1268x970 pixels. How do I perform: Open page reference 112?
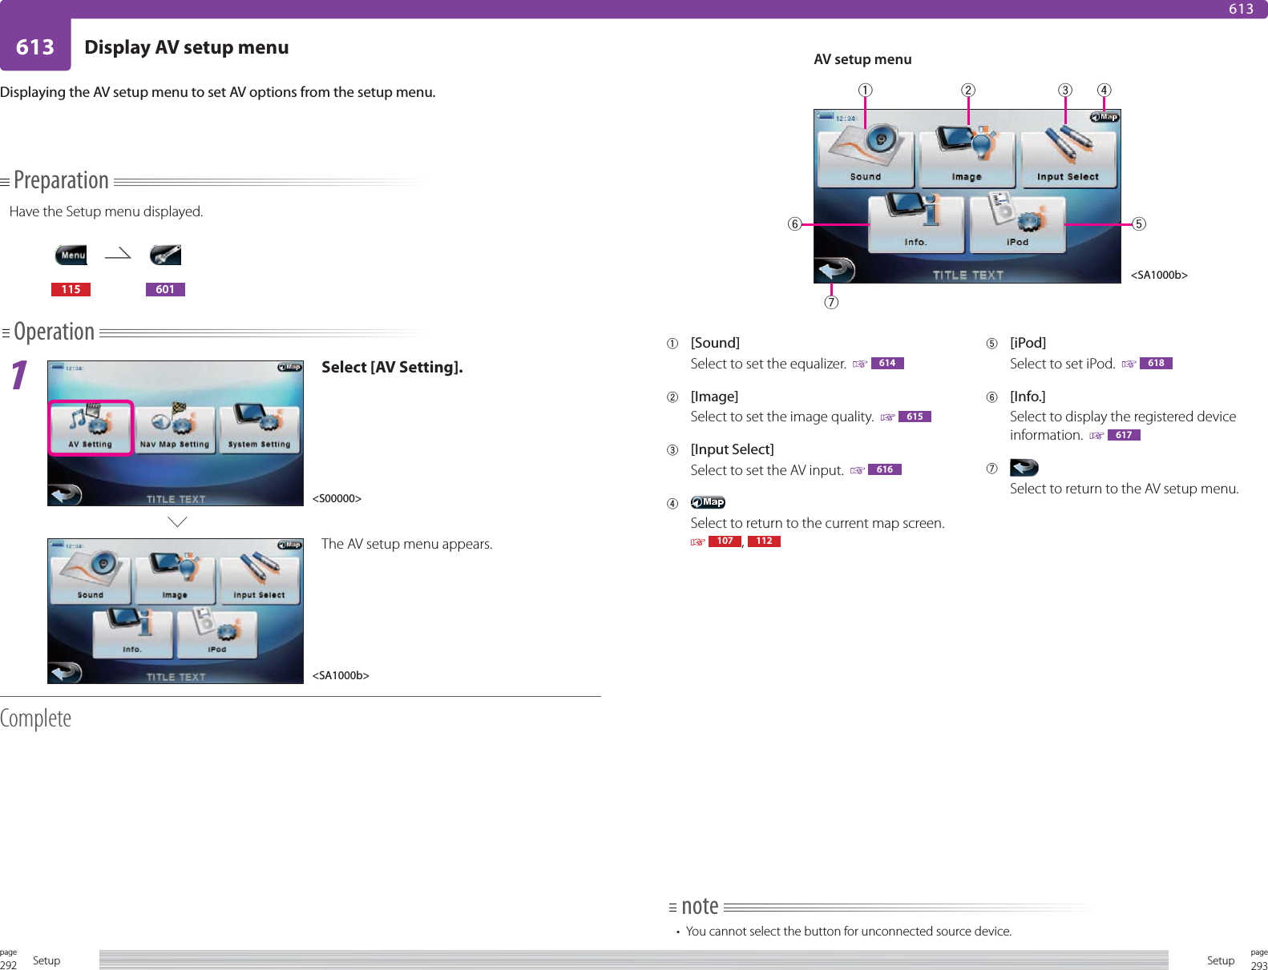click(x=764, y=541)
